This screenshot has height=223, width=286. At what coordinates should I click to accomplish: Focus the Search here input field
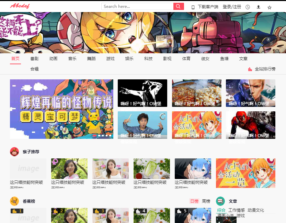point(137,7)
